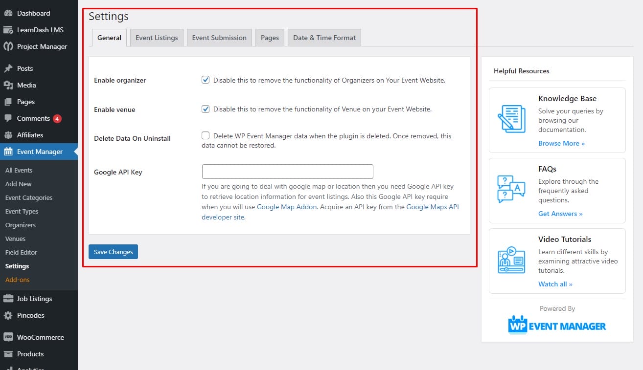Open Project Manager via its sidebar icon

[x=8, y=46]
